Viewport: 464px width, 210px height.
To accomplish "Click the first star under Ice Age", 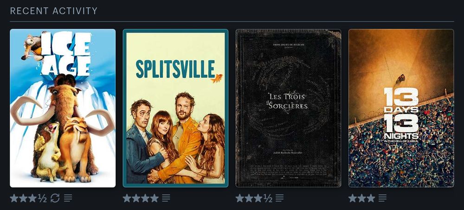I will click(14, 198).
